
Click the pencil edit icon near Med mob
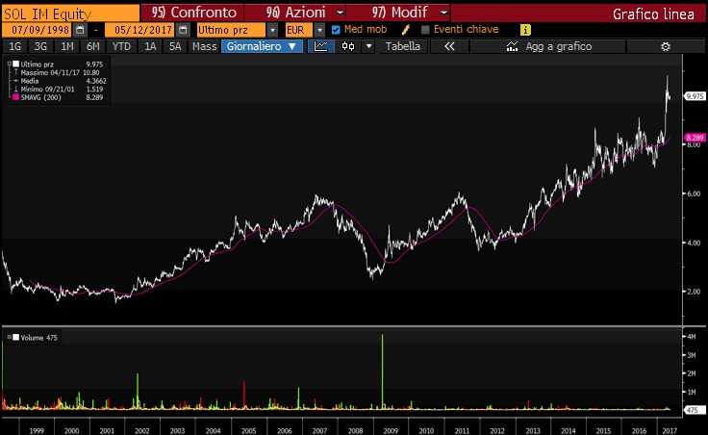pos(406,30)
